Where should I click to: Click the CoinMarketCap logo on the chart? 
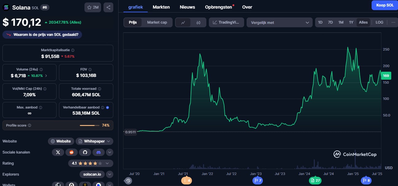(355, 154)
